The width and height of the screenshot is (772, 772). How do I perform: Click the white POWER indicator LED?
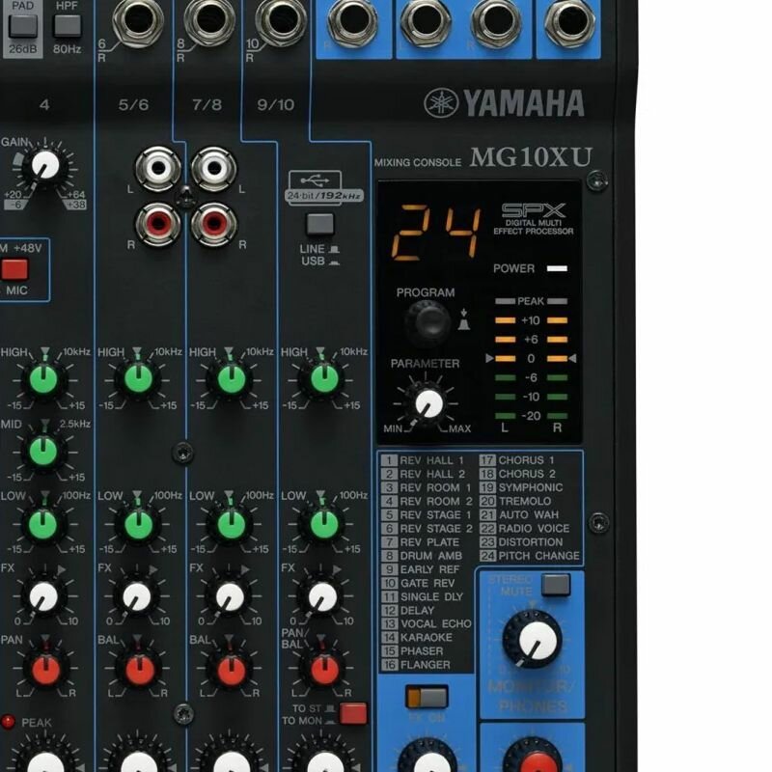[557, 268]
